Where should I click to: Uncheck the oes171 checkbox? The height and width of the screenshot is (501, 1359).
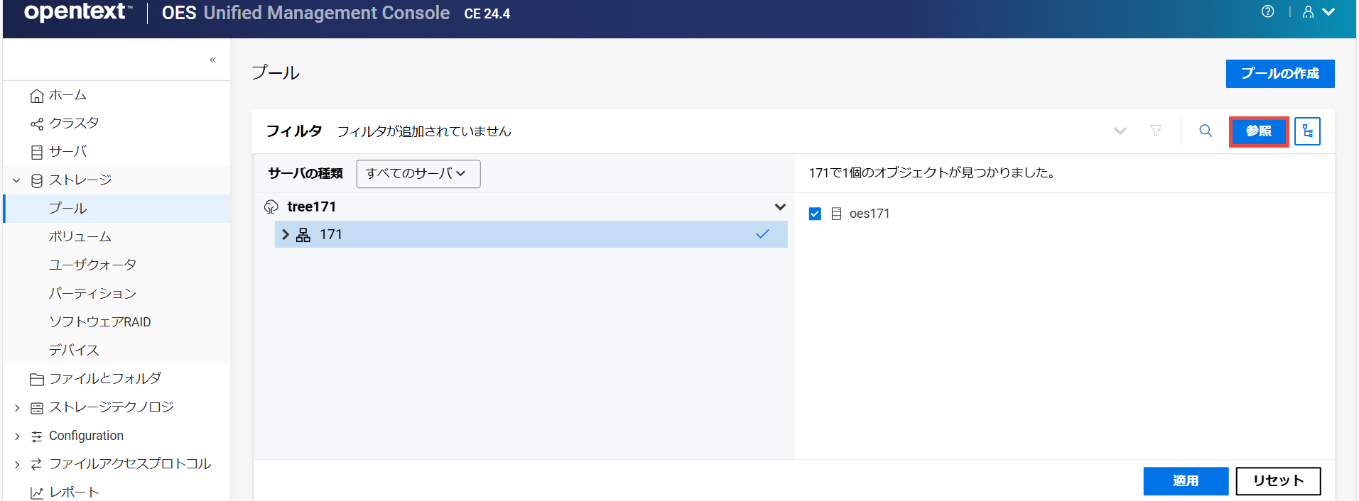point(815,214)
